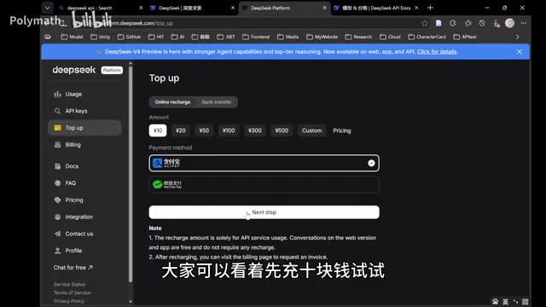Open the Media bookmarks folder
Viewport: 546px width, 307px height.
[288, 37]
